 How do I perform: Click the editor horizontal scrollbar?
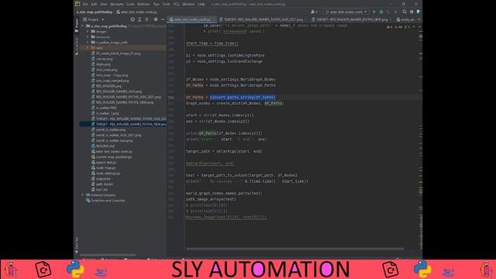point(294,249)
